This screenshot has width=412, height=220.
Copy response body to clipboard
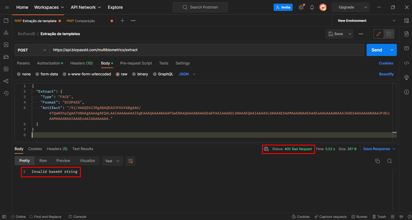point(377,161)
